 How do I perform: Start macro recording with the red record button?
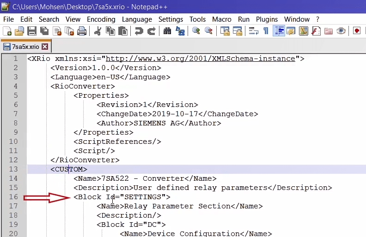pos(357,31)
